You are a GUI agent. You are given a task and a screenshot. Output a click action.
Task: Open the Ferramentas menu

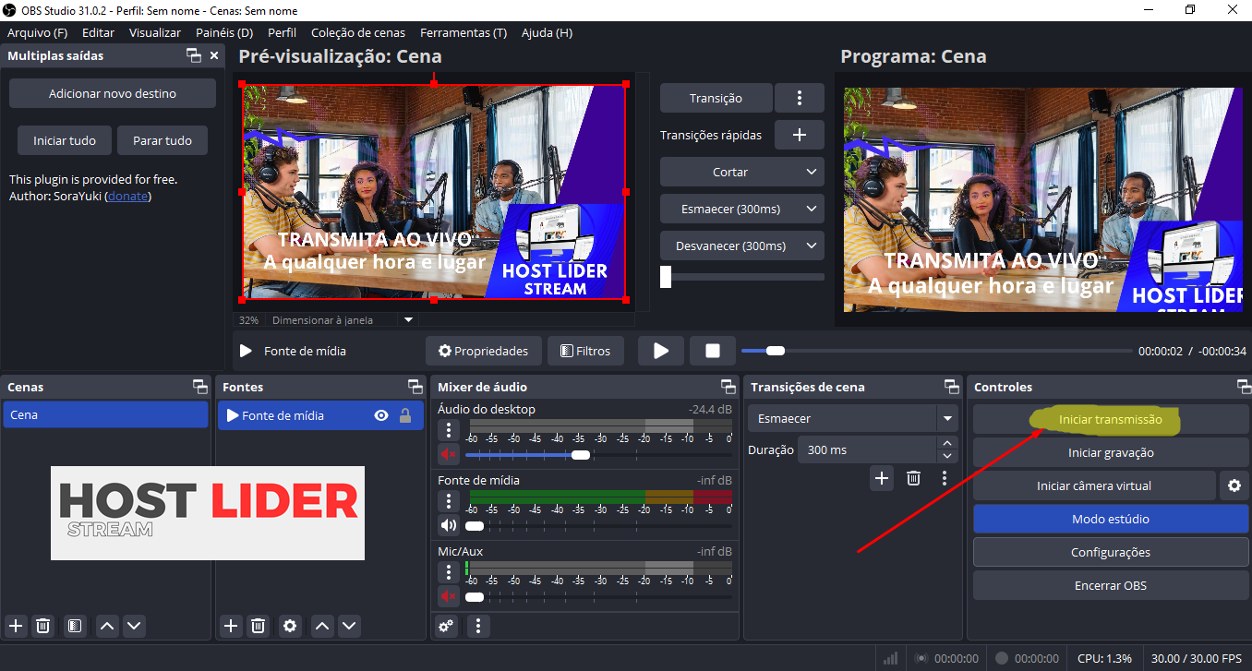point(463,32)
